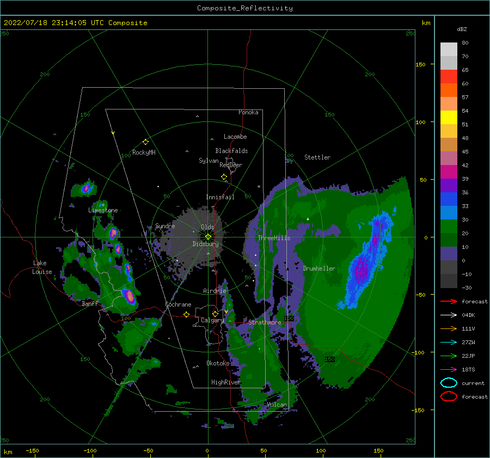Click the Olds label

pyautogui.click(x=207, y=227)
